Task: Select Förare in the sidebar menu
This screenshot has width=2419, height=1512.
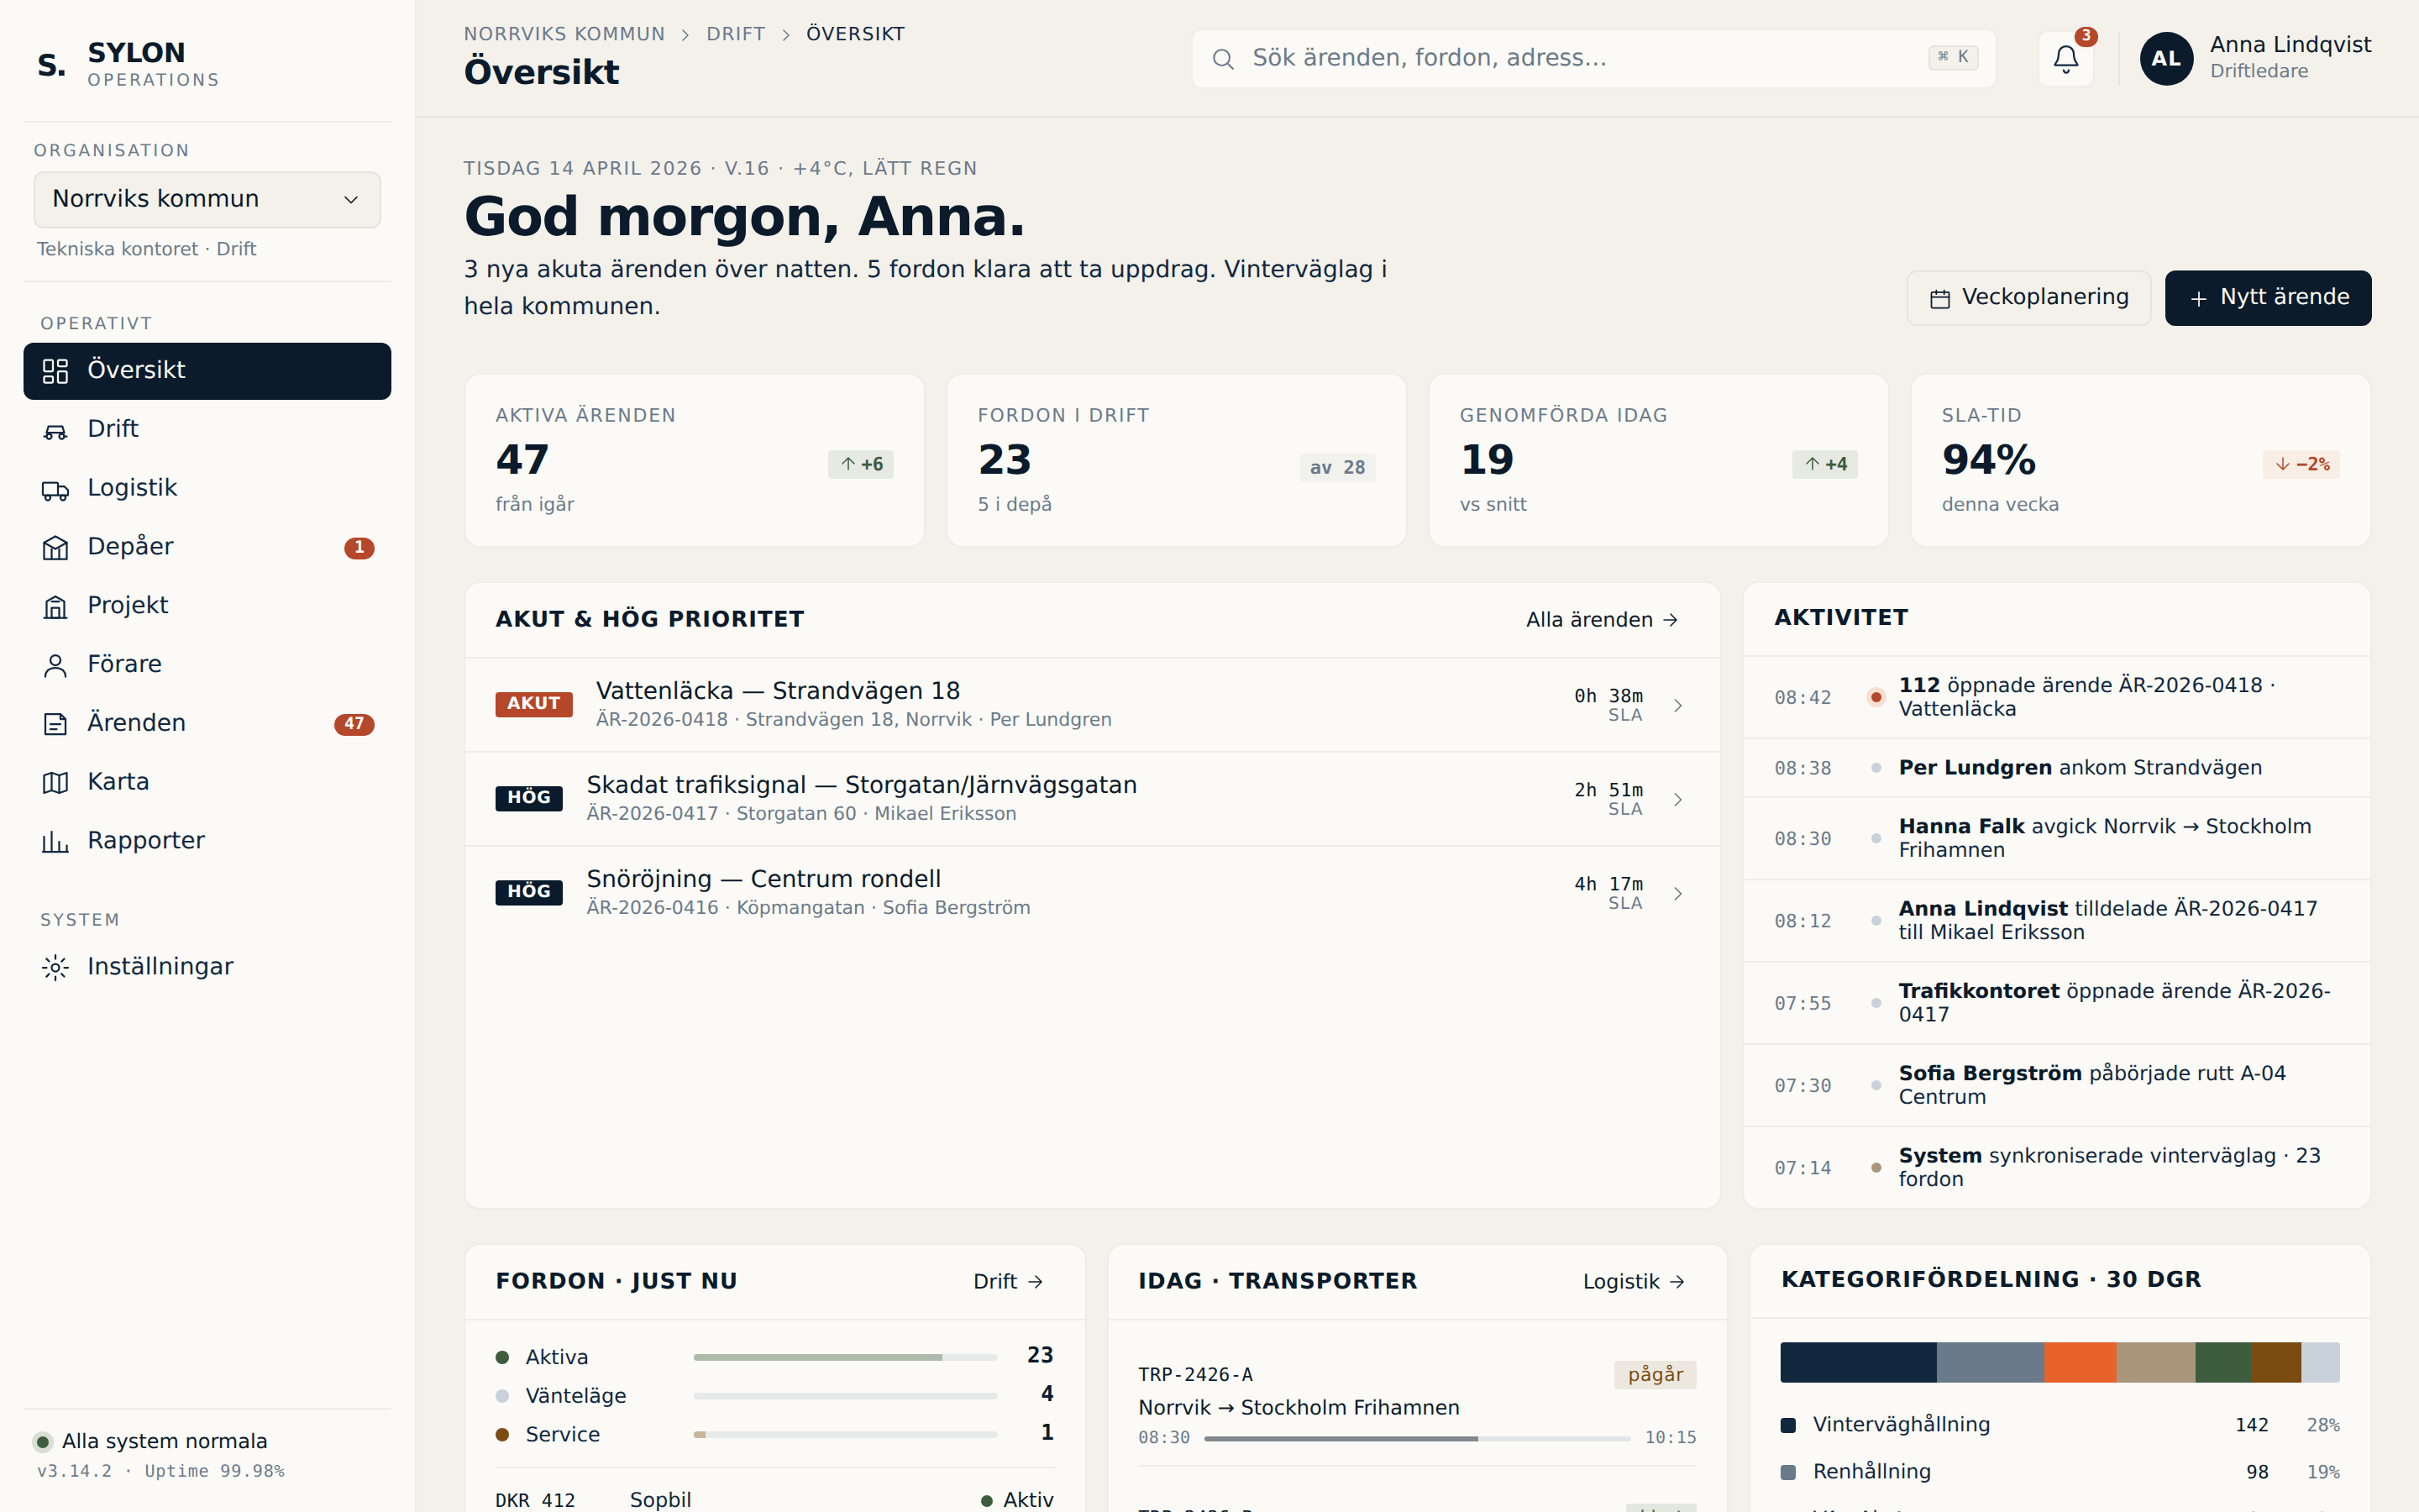Action: pyautogui.click(x=207, y=665)
